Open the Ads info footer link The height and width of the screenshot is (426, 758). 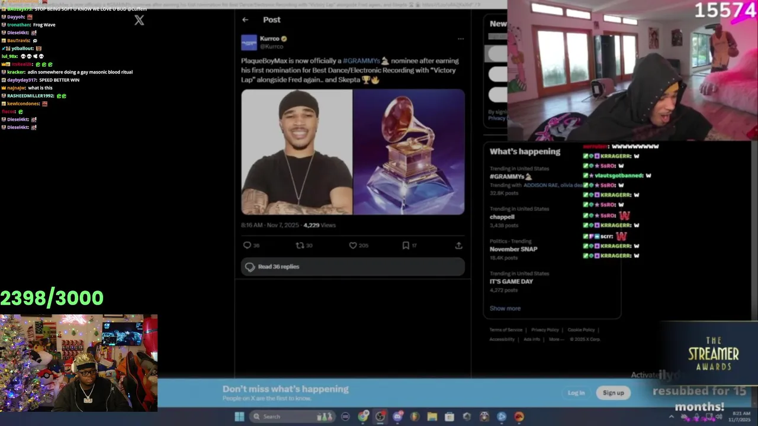pos(532,339)
